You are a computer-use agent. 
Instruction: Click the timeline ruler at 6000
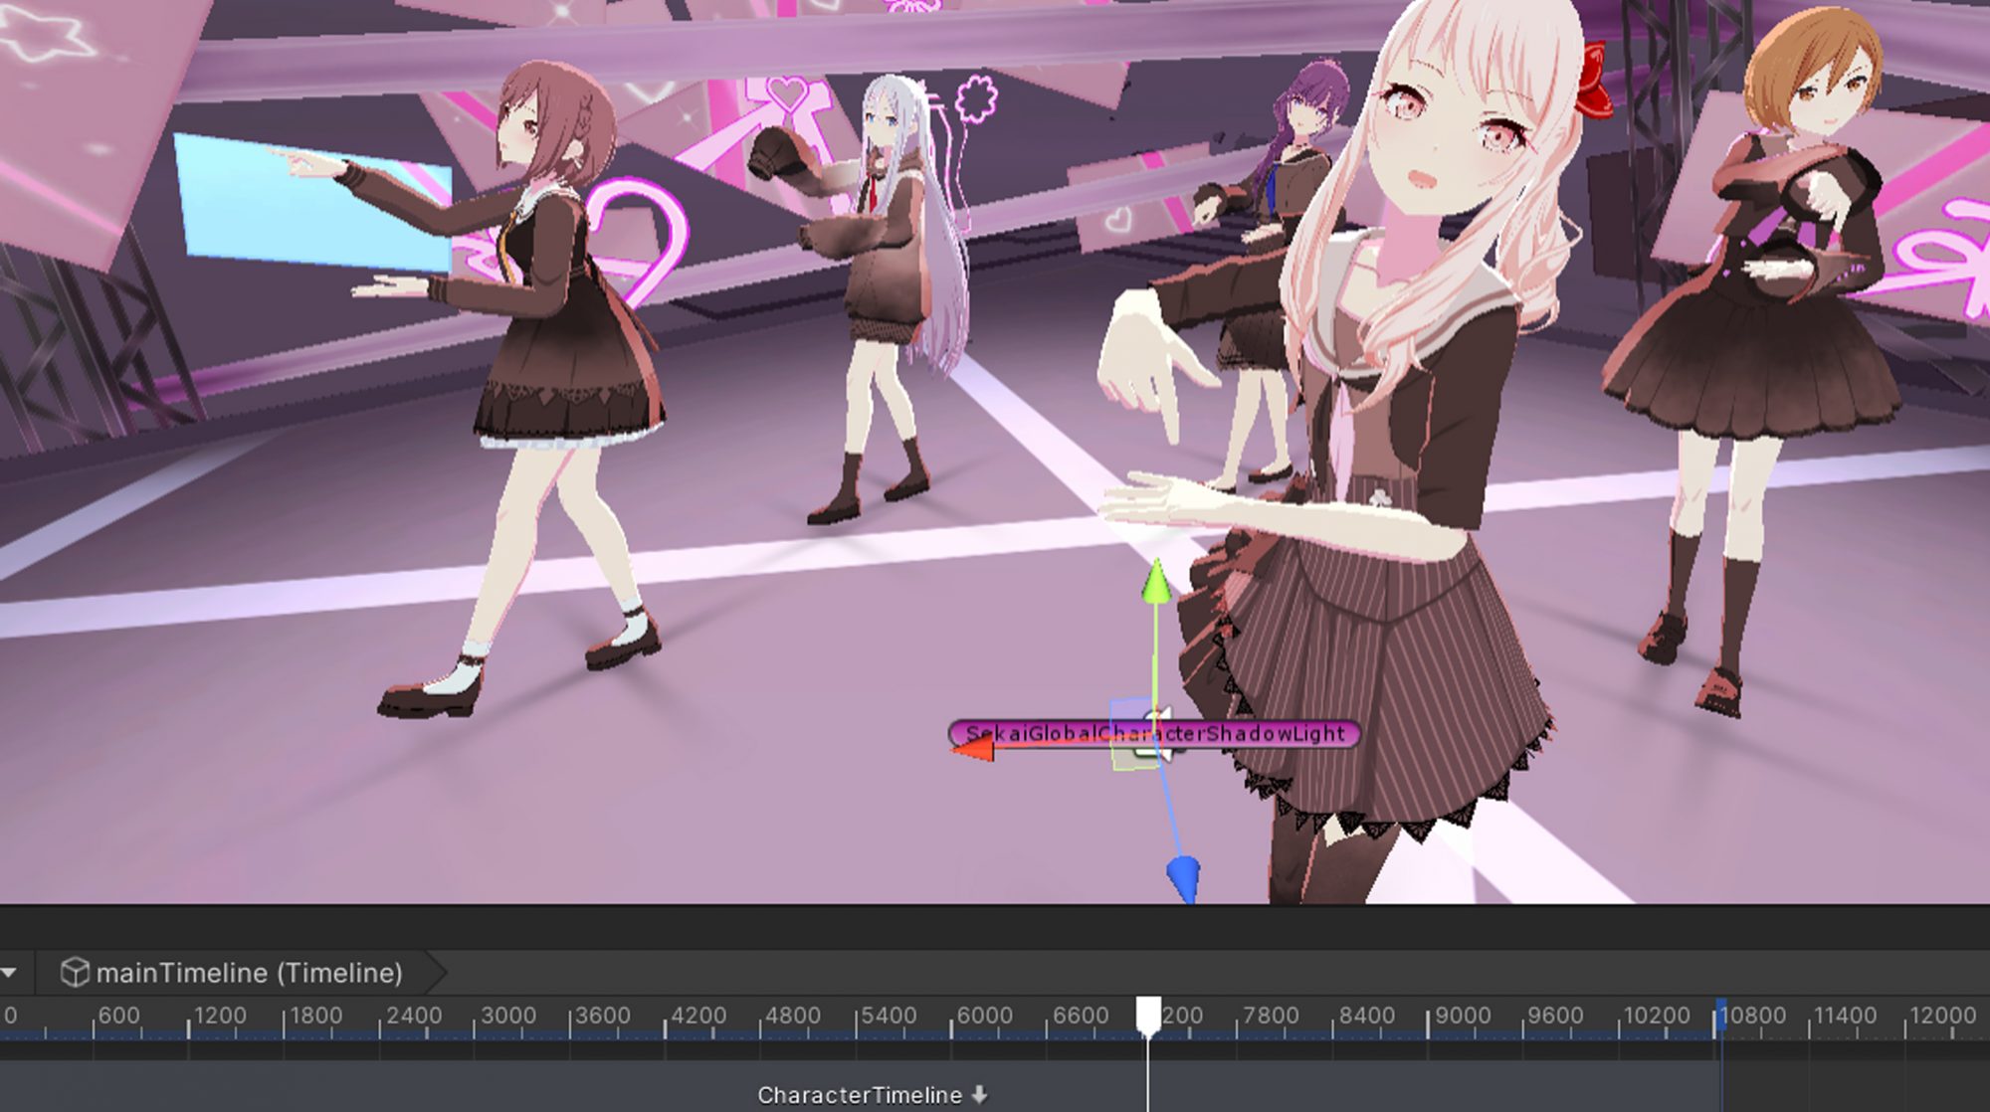(984, 1016)
